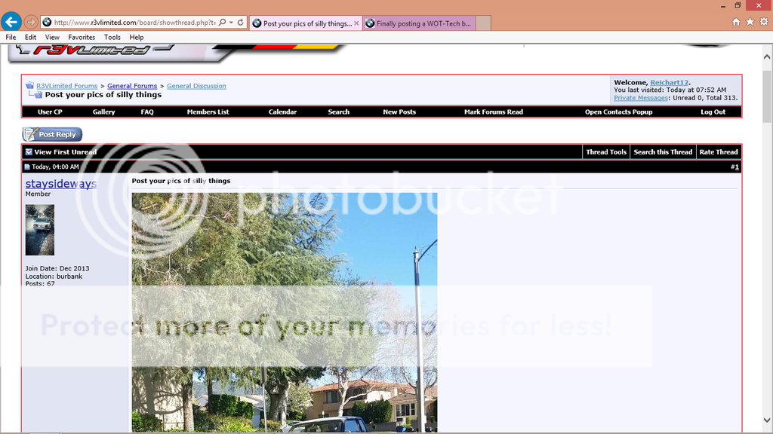This screenshot has height=434, width=773.
Task: Click the address bar search magnifier icon
Action: [223, 23]
